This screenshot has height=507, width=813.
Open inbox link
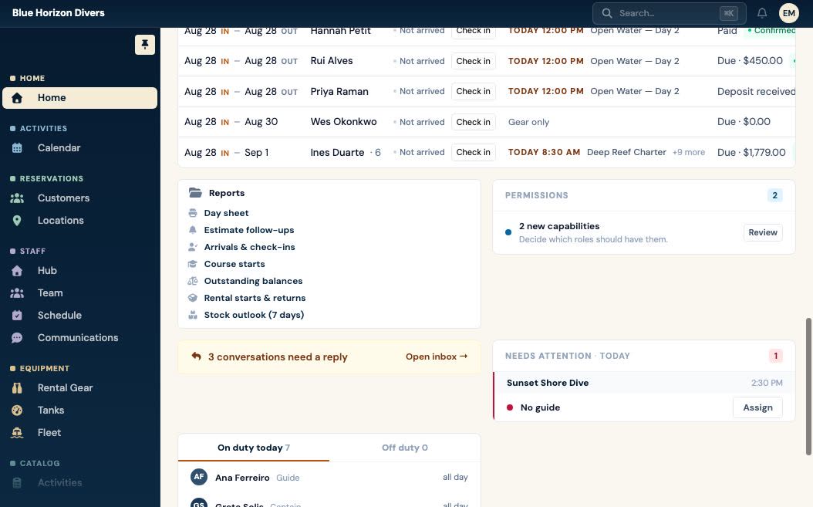437,357
